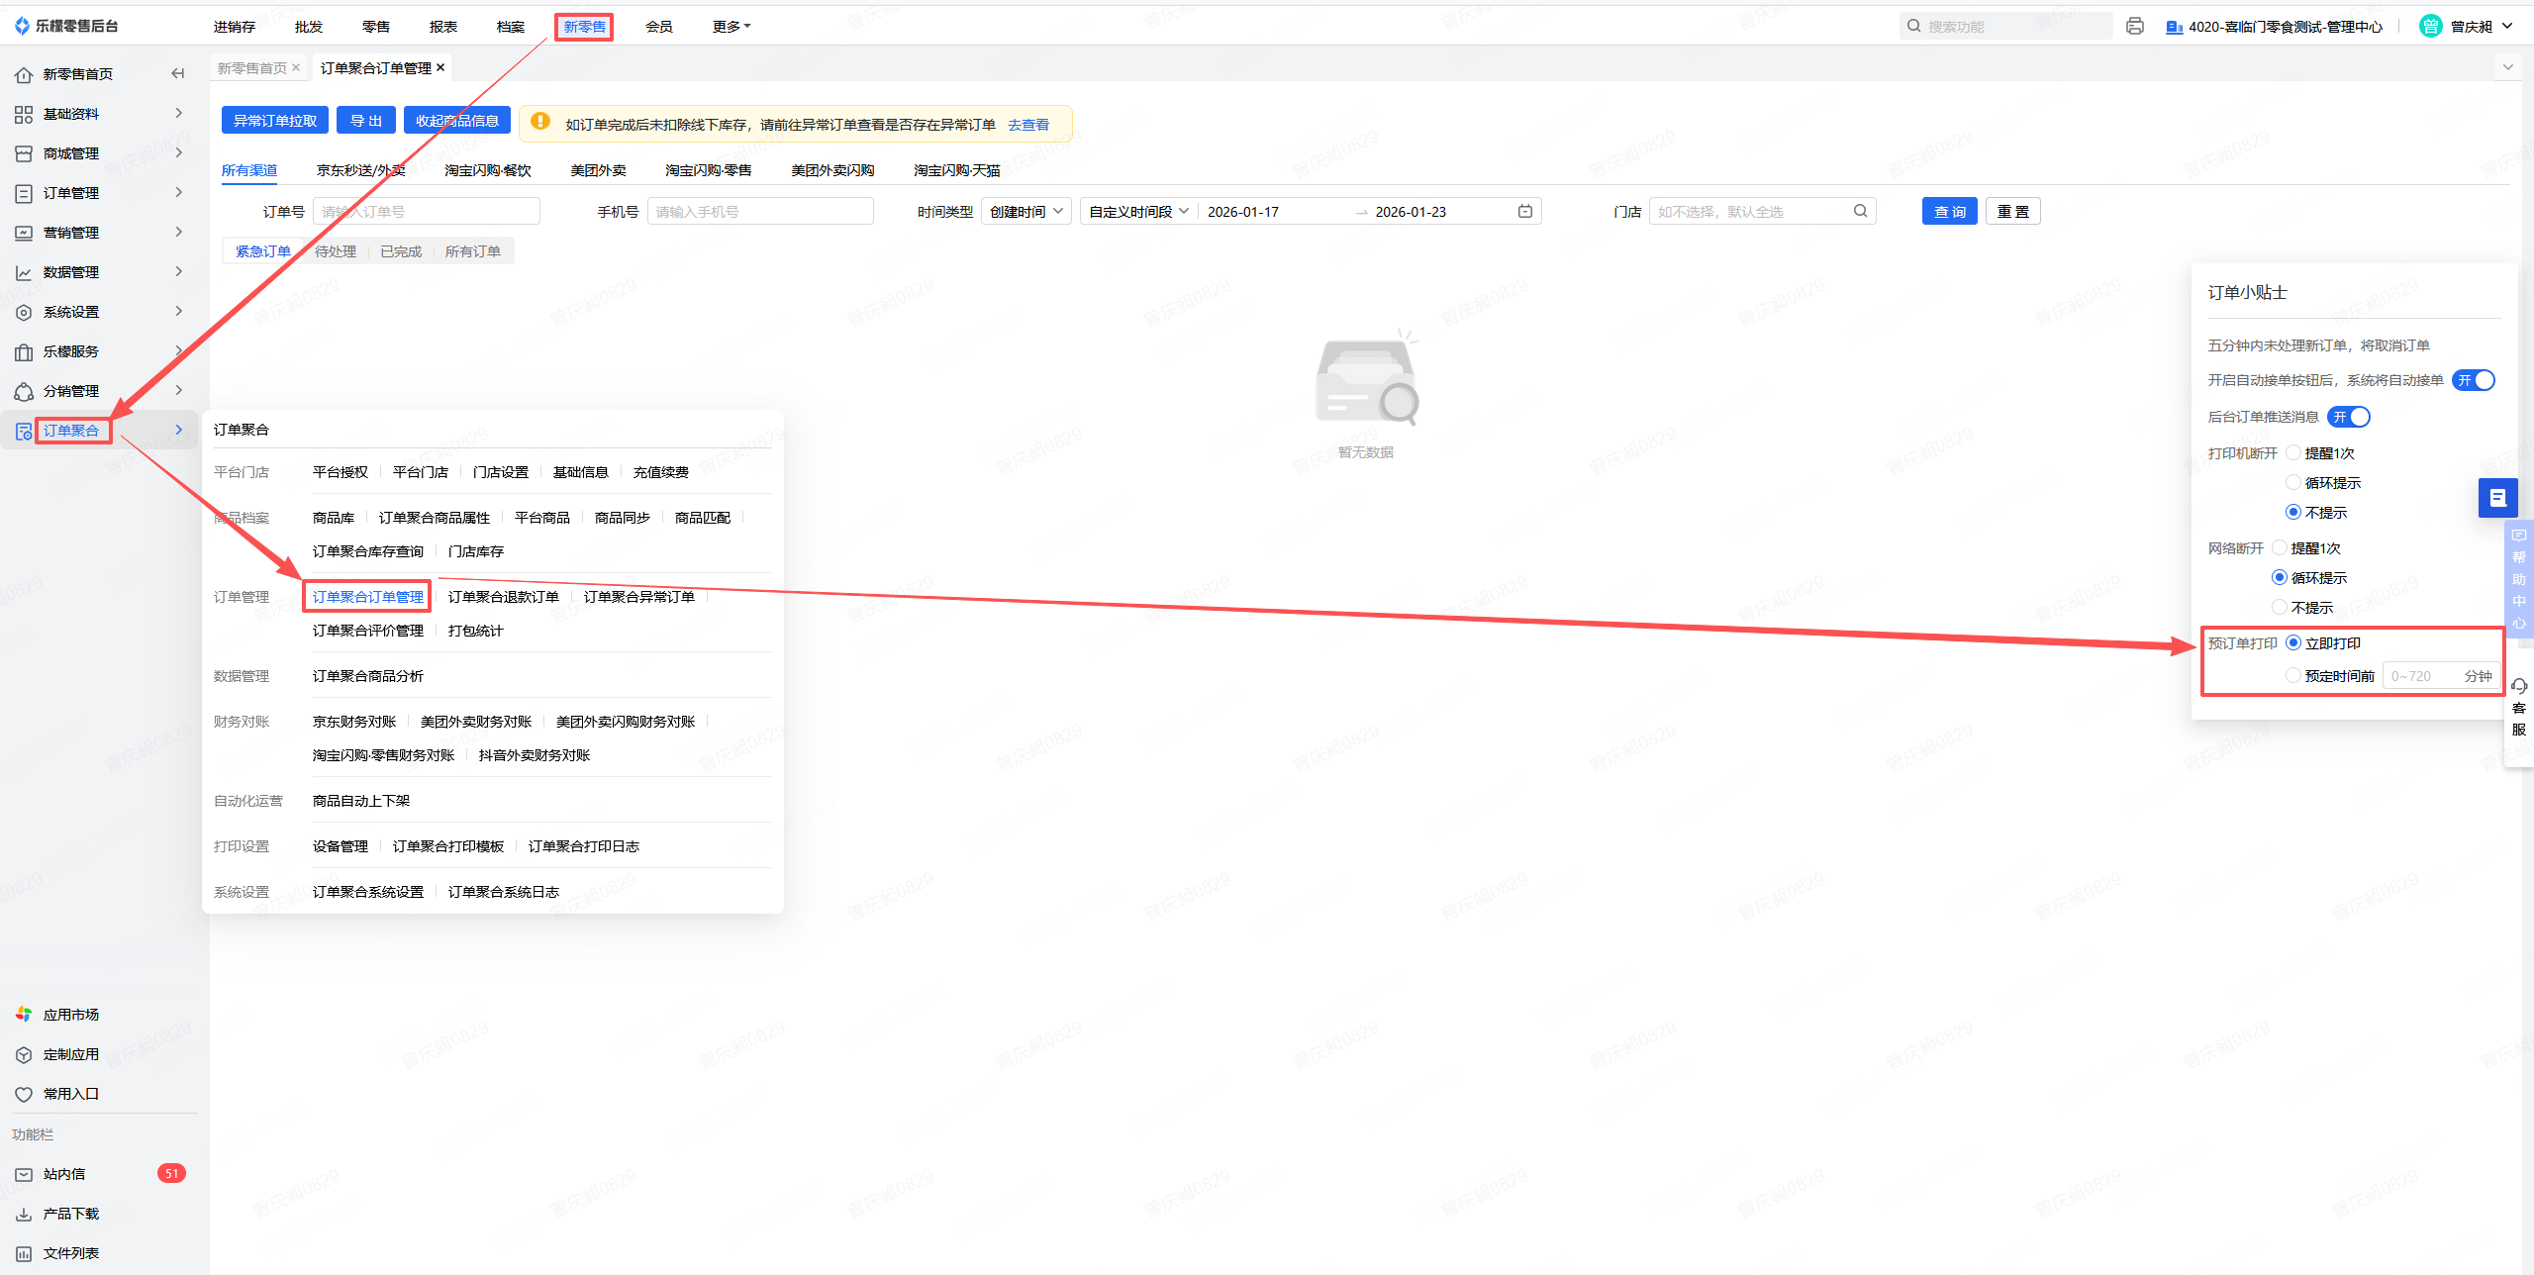Open the 站内信 inbox icon
Image resolution: width=2534 pixels, height=1275 pixels.
coord(24,1174)
